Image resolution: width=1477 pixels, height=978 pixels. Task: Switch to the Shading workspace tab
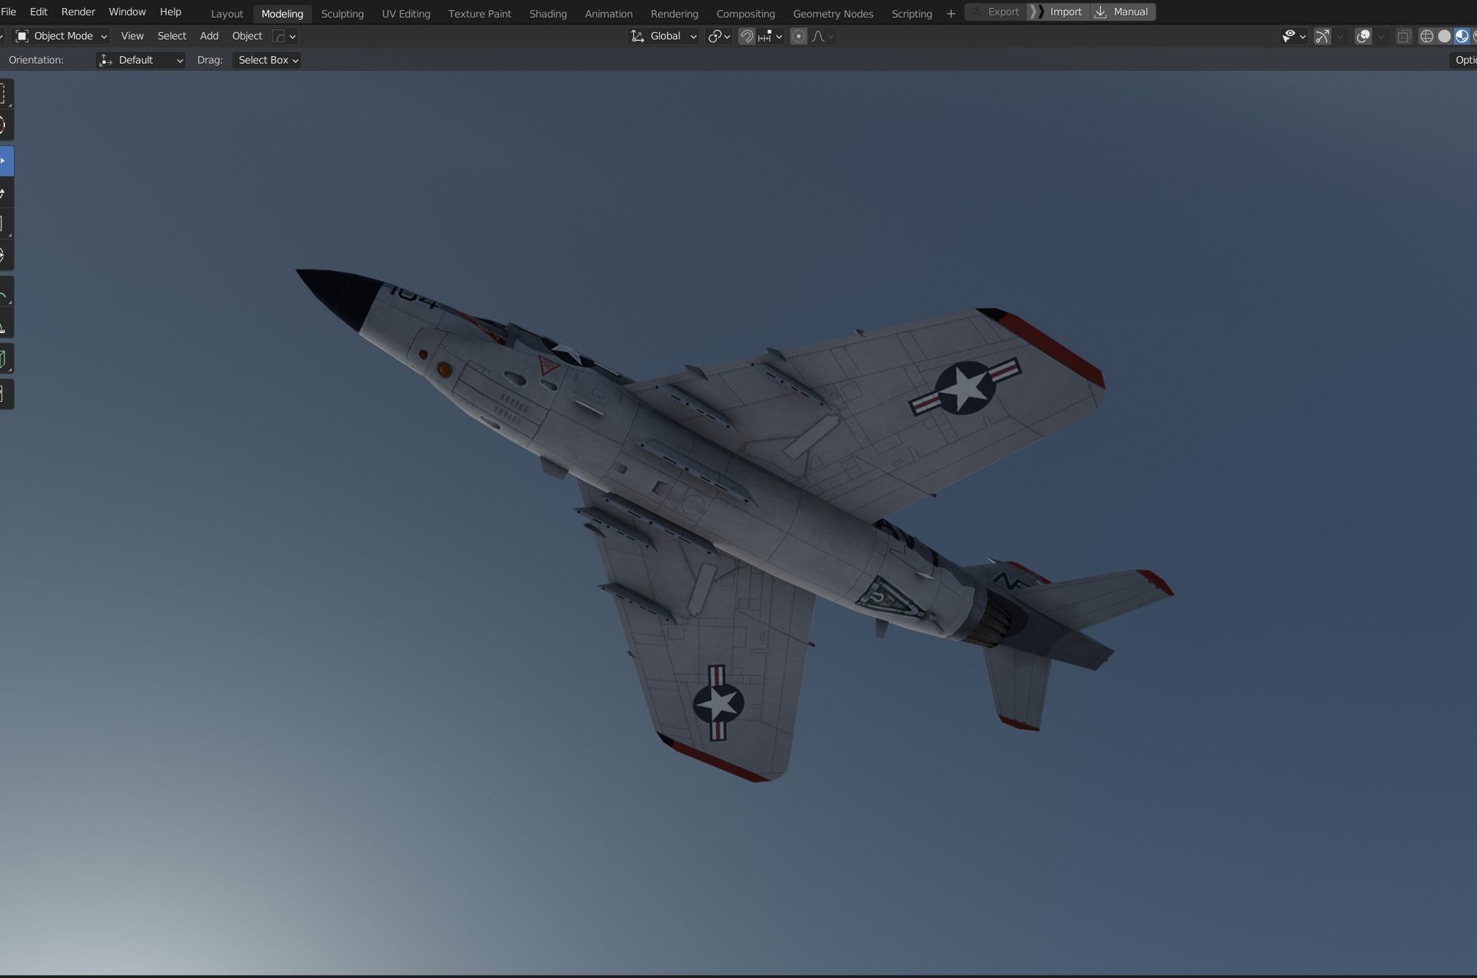pos(548,14)
